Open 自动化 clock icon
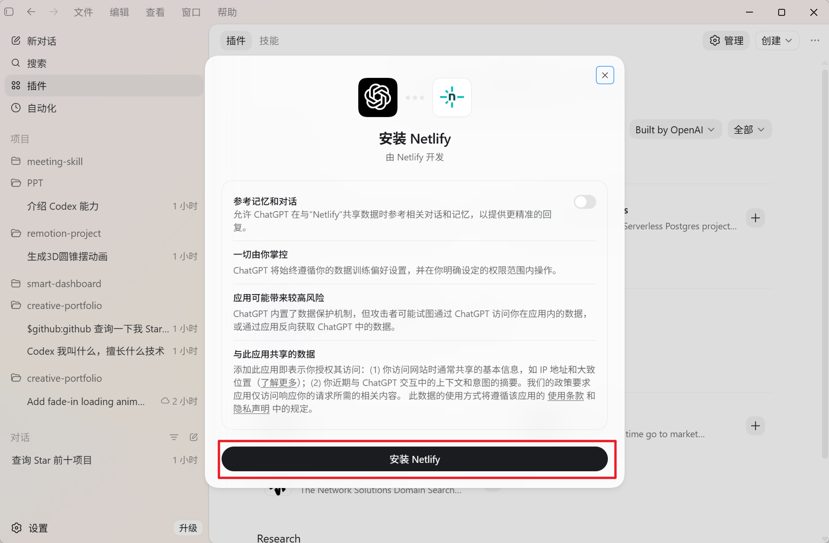The width and height of the screenshot is (829, 543). [x=16, y=108]
